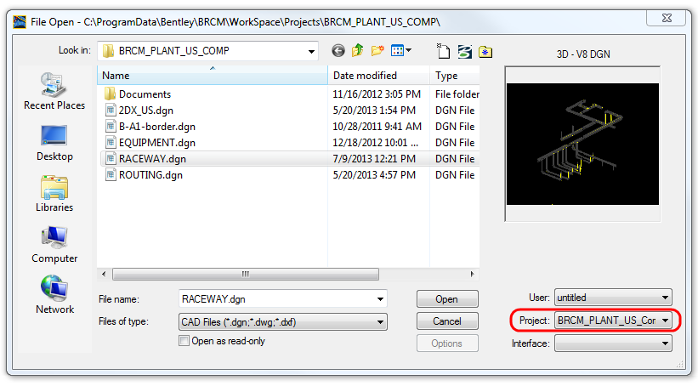Go up one folder level icon

pos(357,51)
